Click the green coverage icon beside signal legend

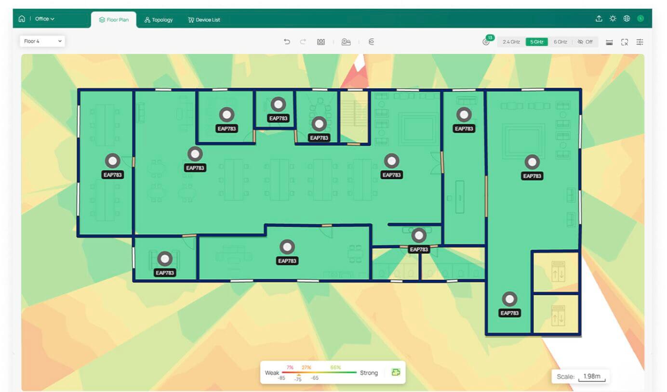396,372
